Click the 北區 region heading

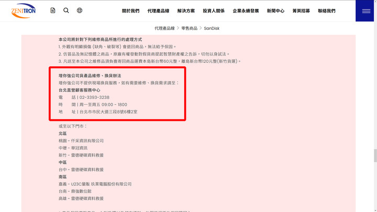coord(62,133)
